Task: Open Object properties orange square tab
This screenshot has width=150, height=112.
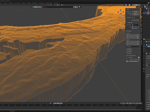Action: (144, 56)
